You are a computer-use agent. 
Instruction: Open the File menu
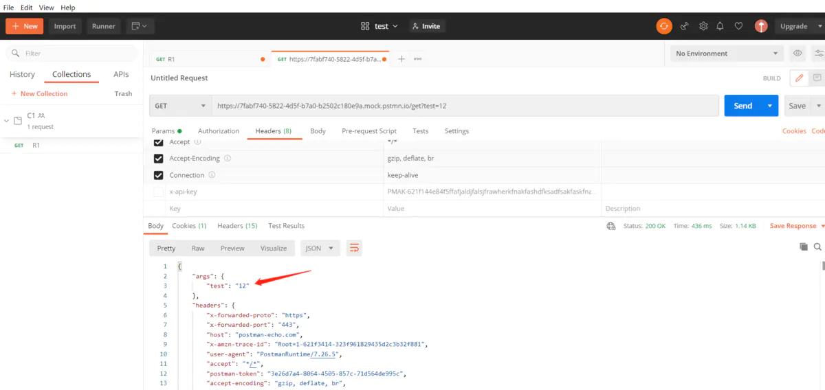[9, 7]
